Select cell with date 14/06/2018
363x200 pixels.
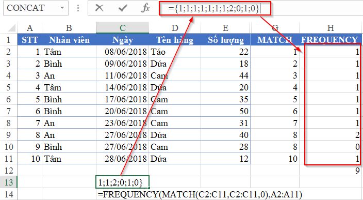pos(123,87)
